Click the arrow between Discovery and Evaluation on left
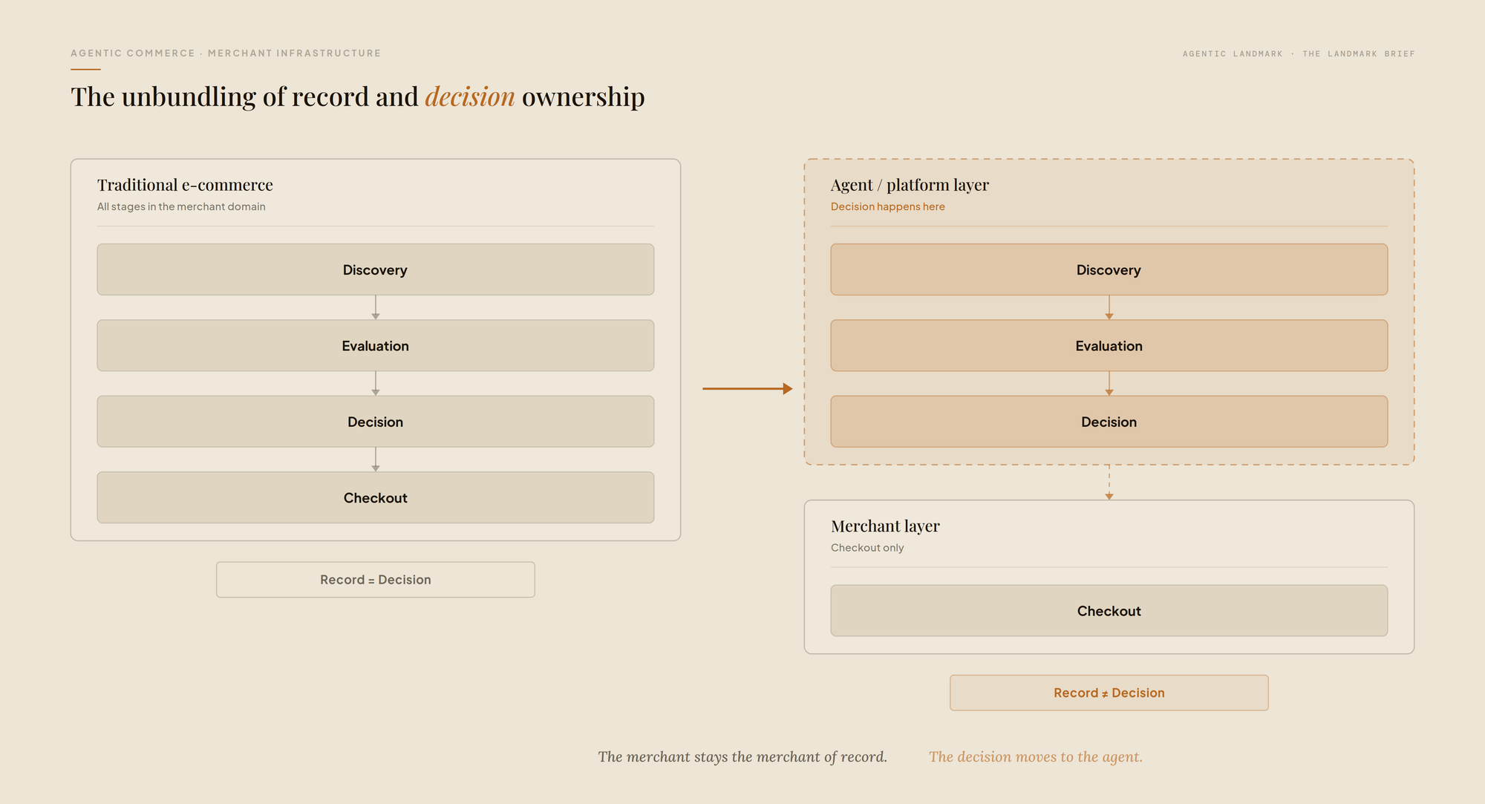This screenshot has width=1485, height=804. (x=375, y=307)
